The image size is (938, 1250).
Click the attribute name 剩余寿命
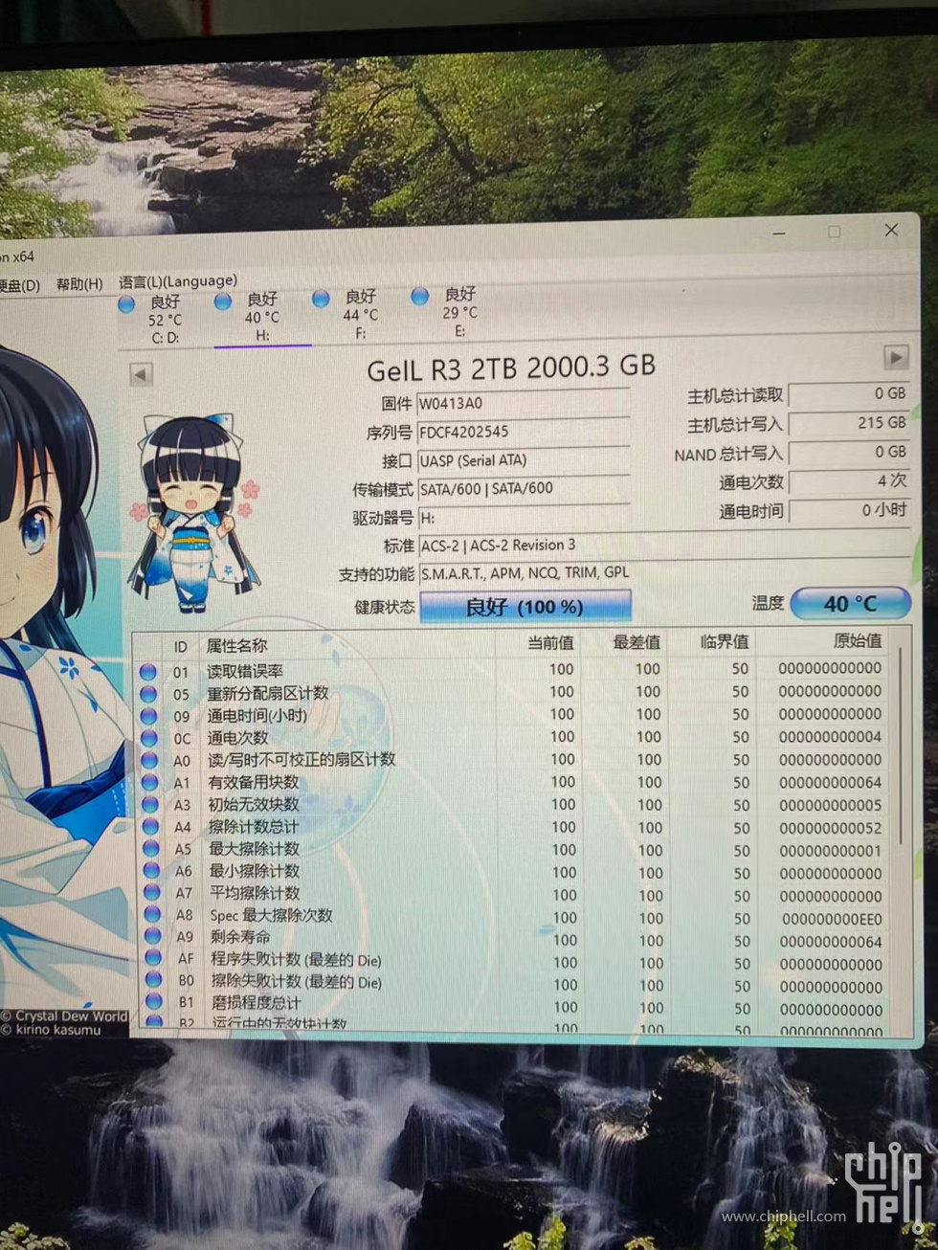tap(240, 936)
